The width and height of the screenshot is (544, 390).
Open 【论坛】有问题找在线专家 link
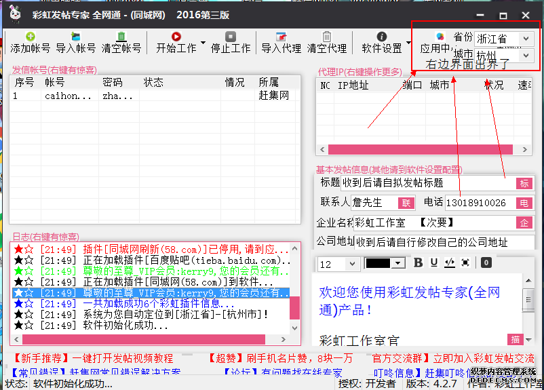283,372
